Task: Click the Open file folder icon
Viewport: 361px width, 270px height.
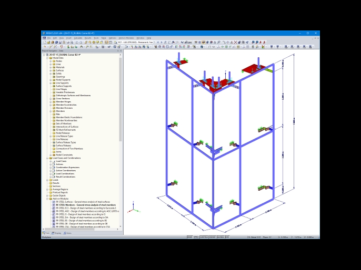Action: click(x=49, y=42)
